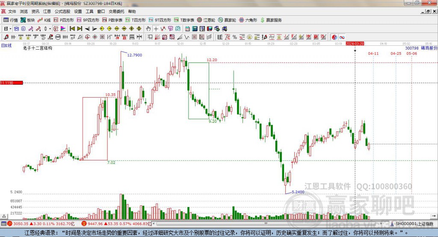The width and height of the screenshot is (438, 237).
Task: Switch to the K线 chart view
Action: click(44, 20)
